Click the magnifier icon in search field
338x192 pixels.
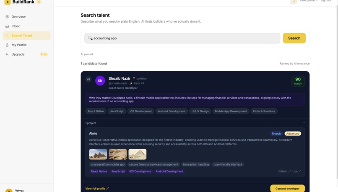(x=90, y=38)
